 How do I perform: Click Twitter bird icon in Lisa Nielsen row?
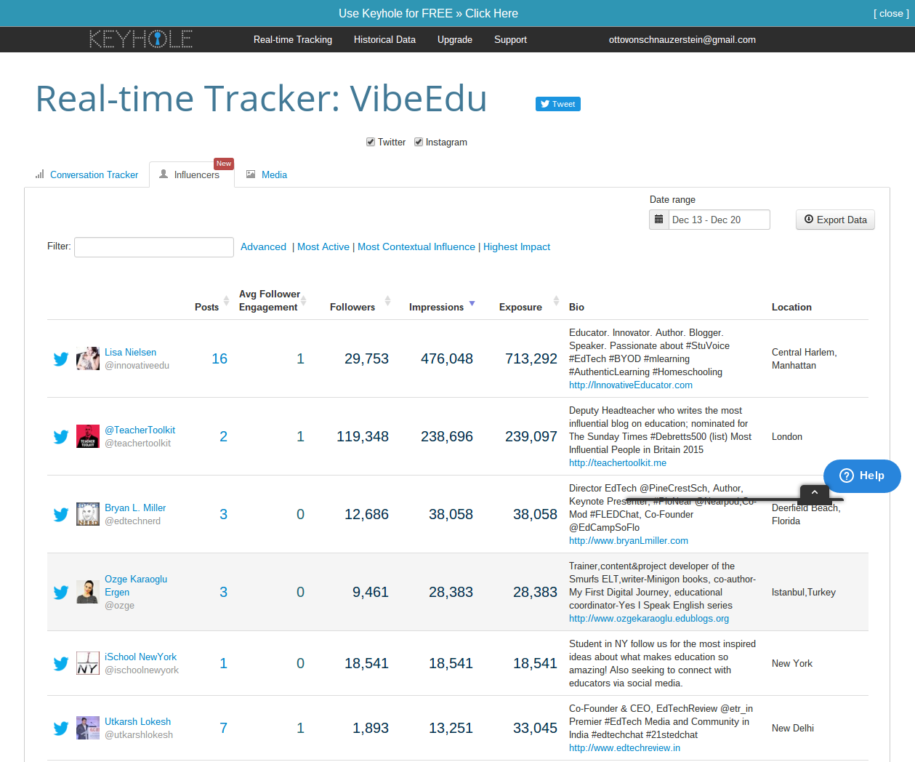click(x=61, y=359)
